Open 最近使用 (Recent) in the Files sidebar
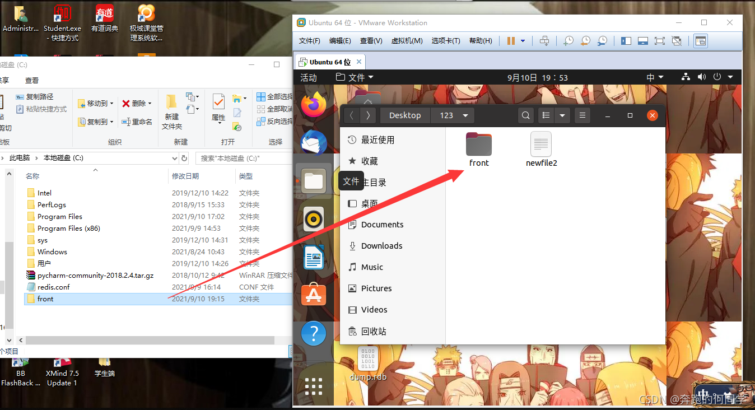Screen dimensions: 755x410 point(393,139)
